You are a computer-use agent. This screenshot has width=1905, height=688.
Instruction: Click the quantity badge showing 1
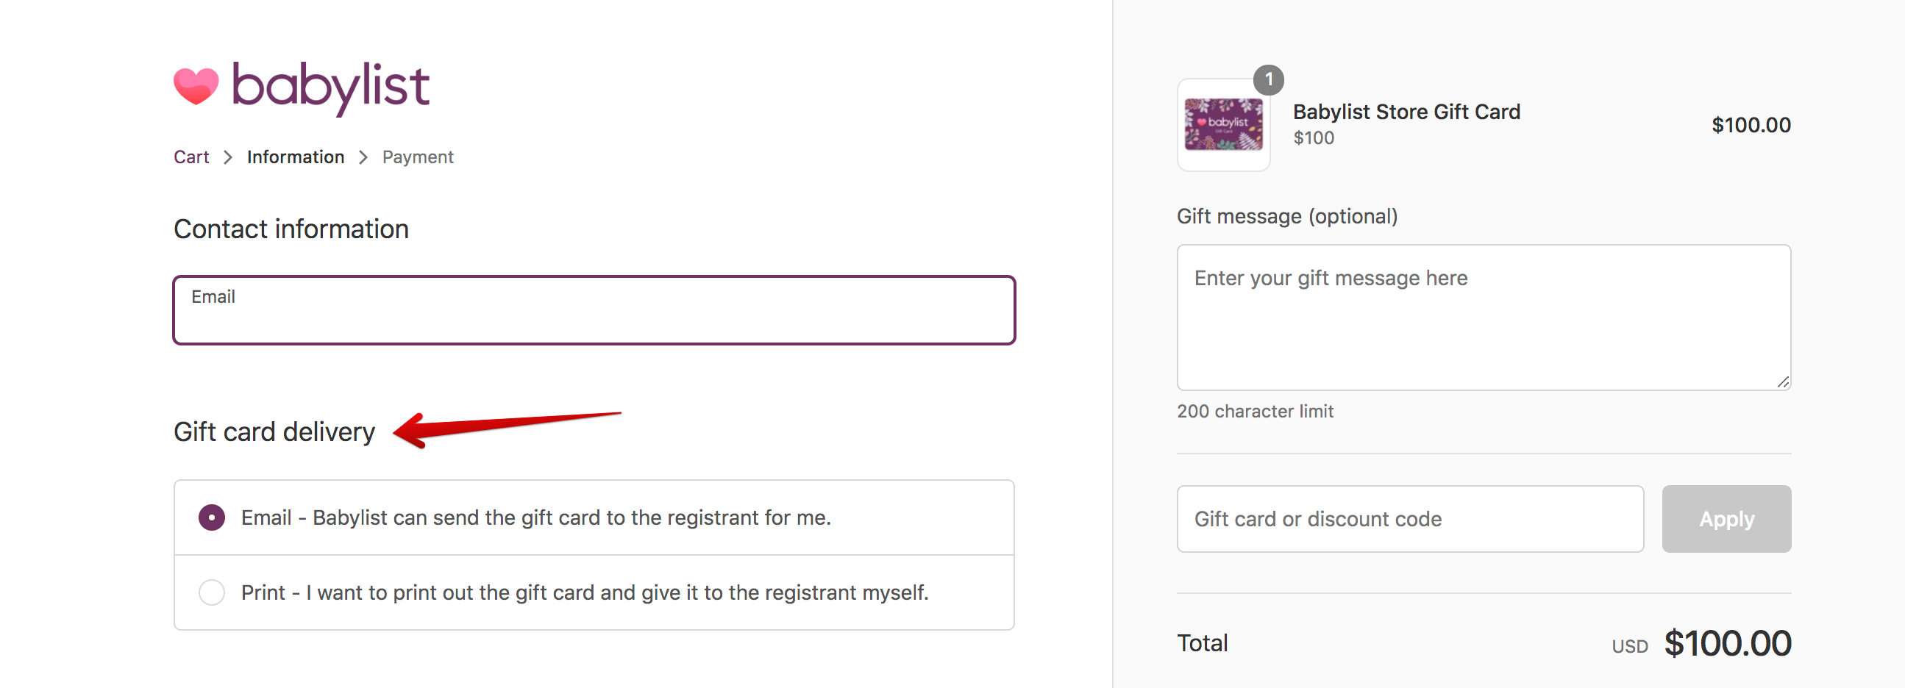pos(1269,79)
